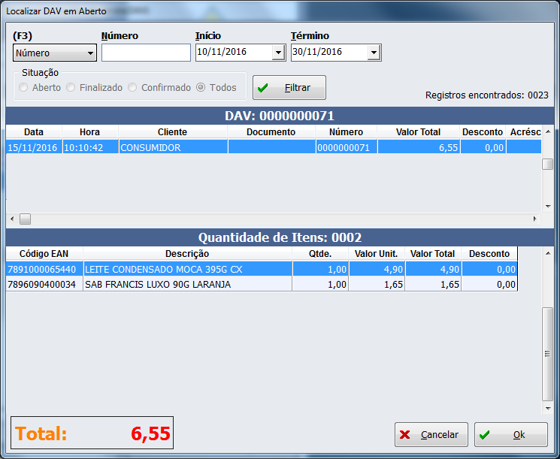The height and width of the screenshot is (459, 560).
Task: Click the red X icon on Cancelar
Action: 405,435
